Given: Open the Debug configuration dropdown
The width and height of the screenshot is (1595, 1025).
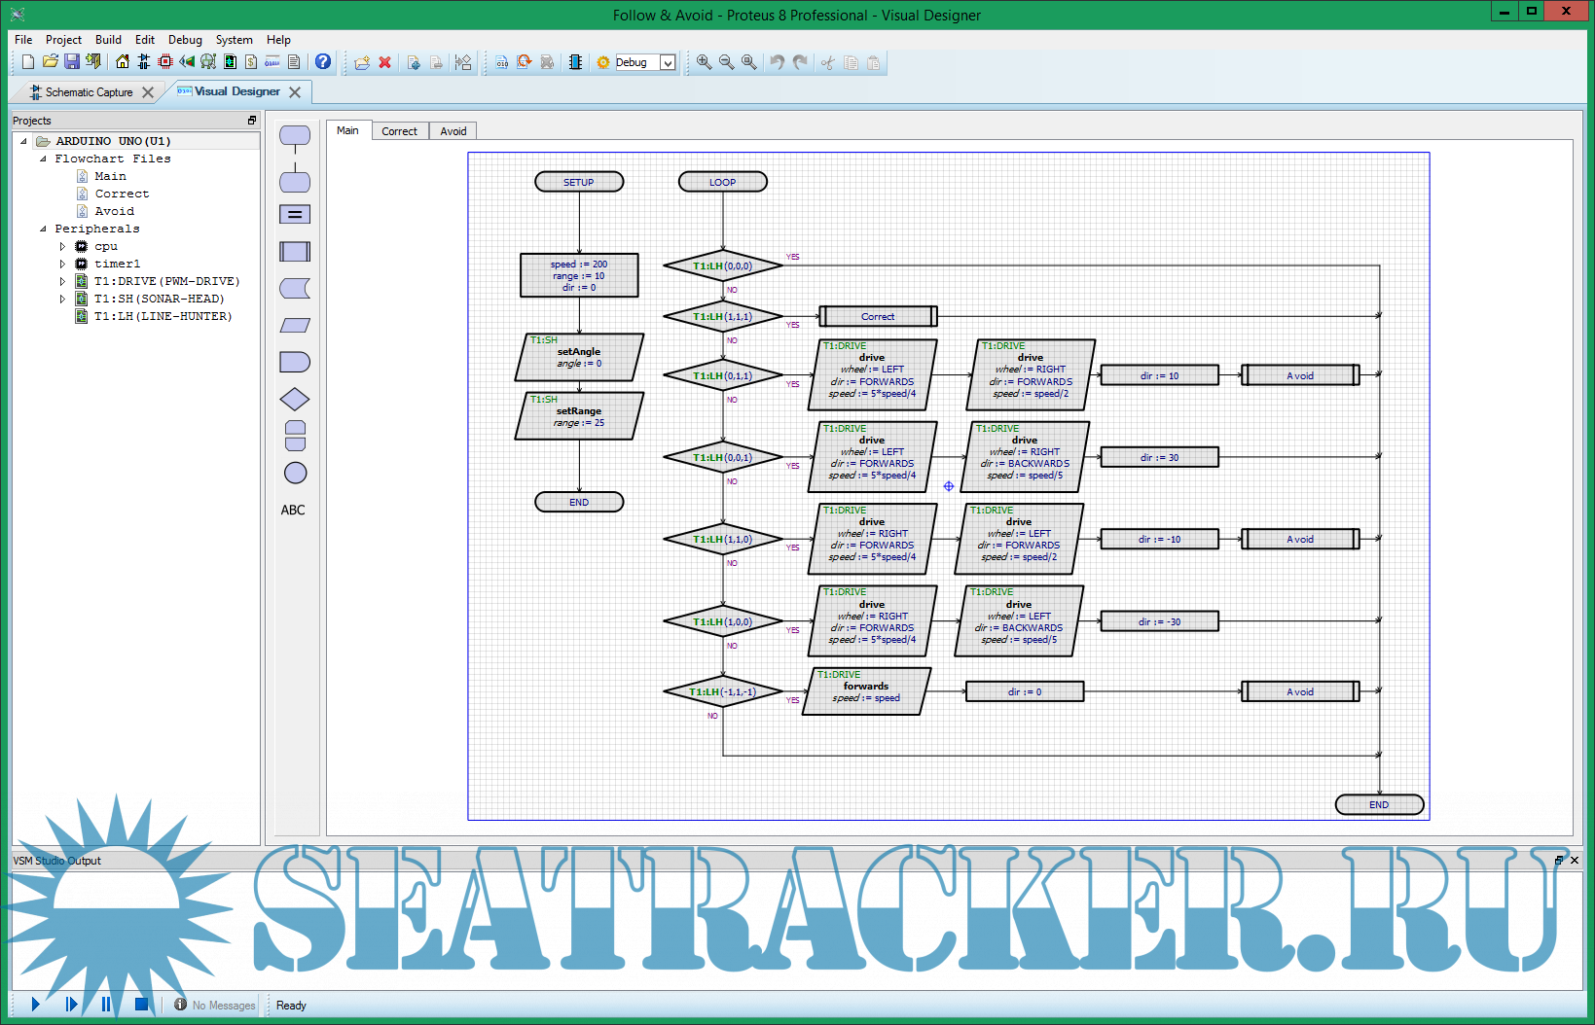Looking at the screenshot, I should [668, 62].
